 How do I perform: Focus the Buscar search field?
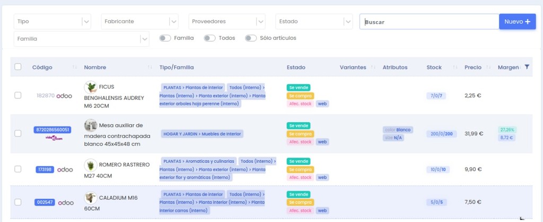pos(430,22)
